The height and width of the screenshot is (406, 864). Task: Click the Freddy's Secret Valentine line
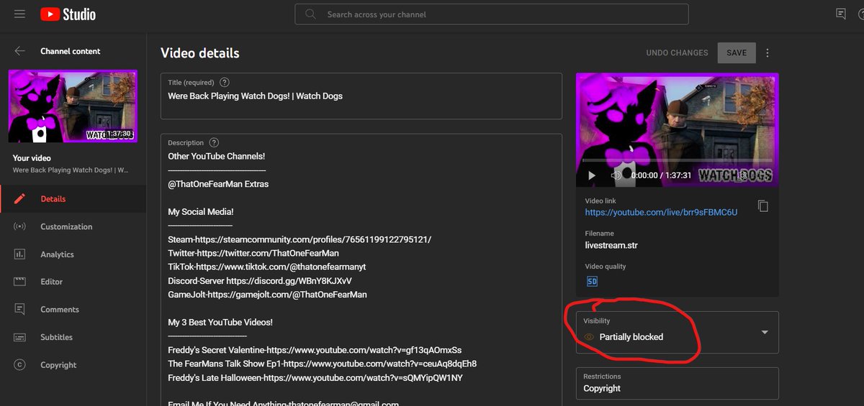pyautogui.click(x=315, y=350)
